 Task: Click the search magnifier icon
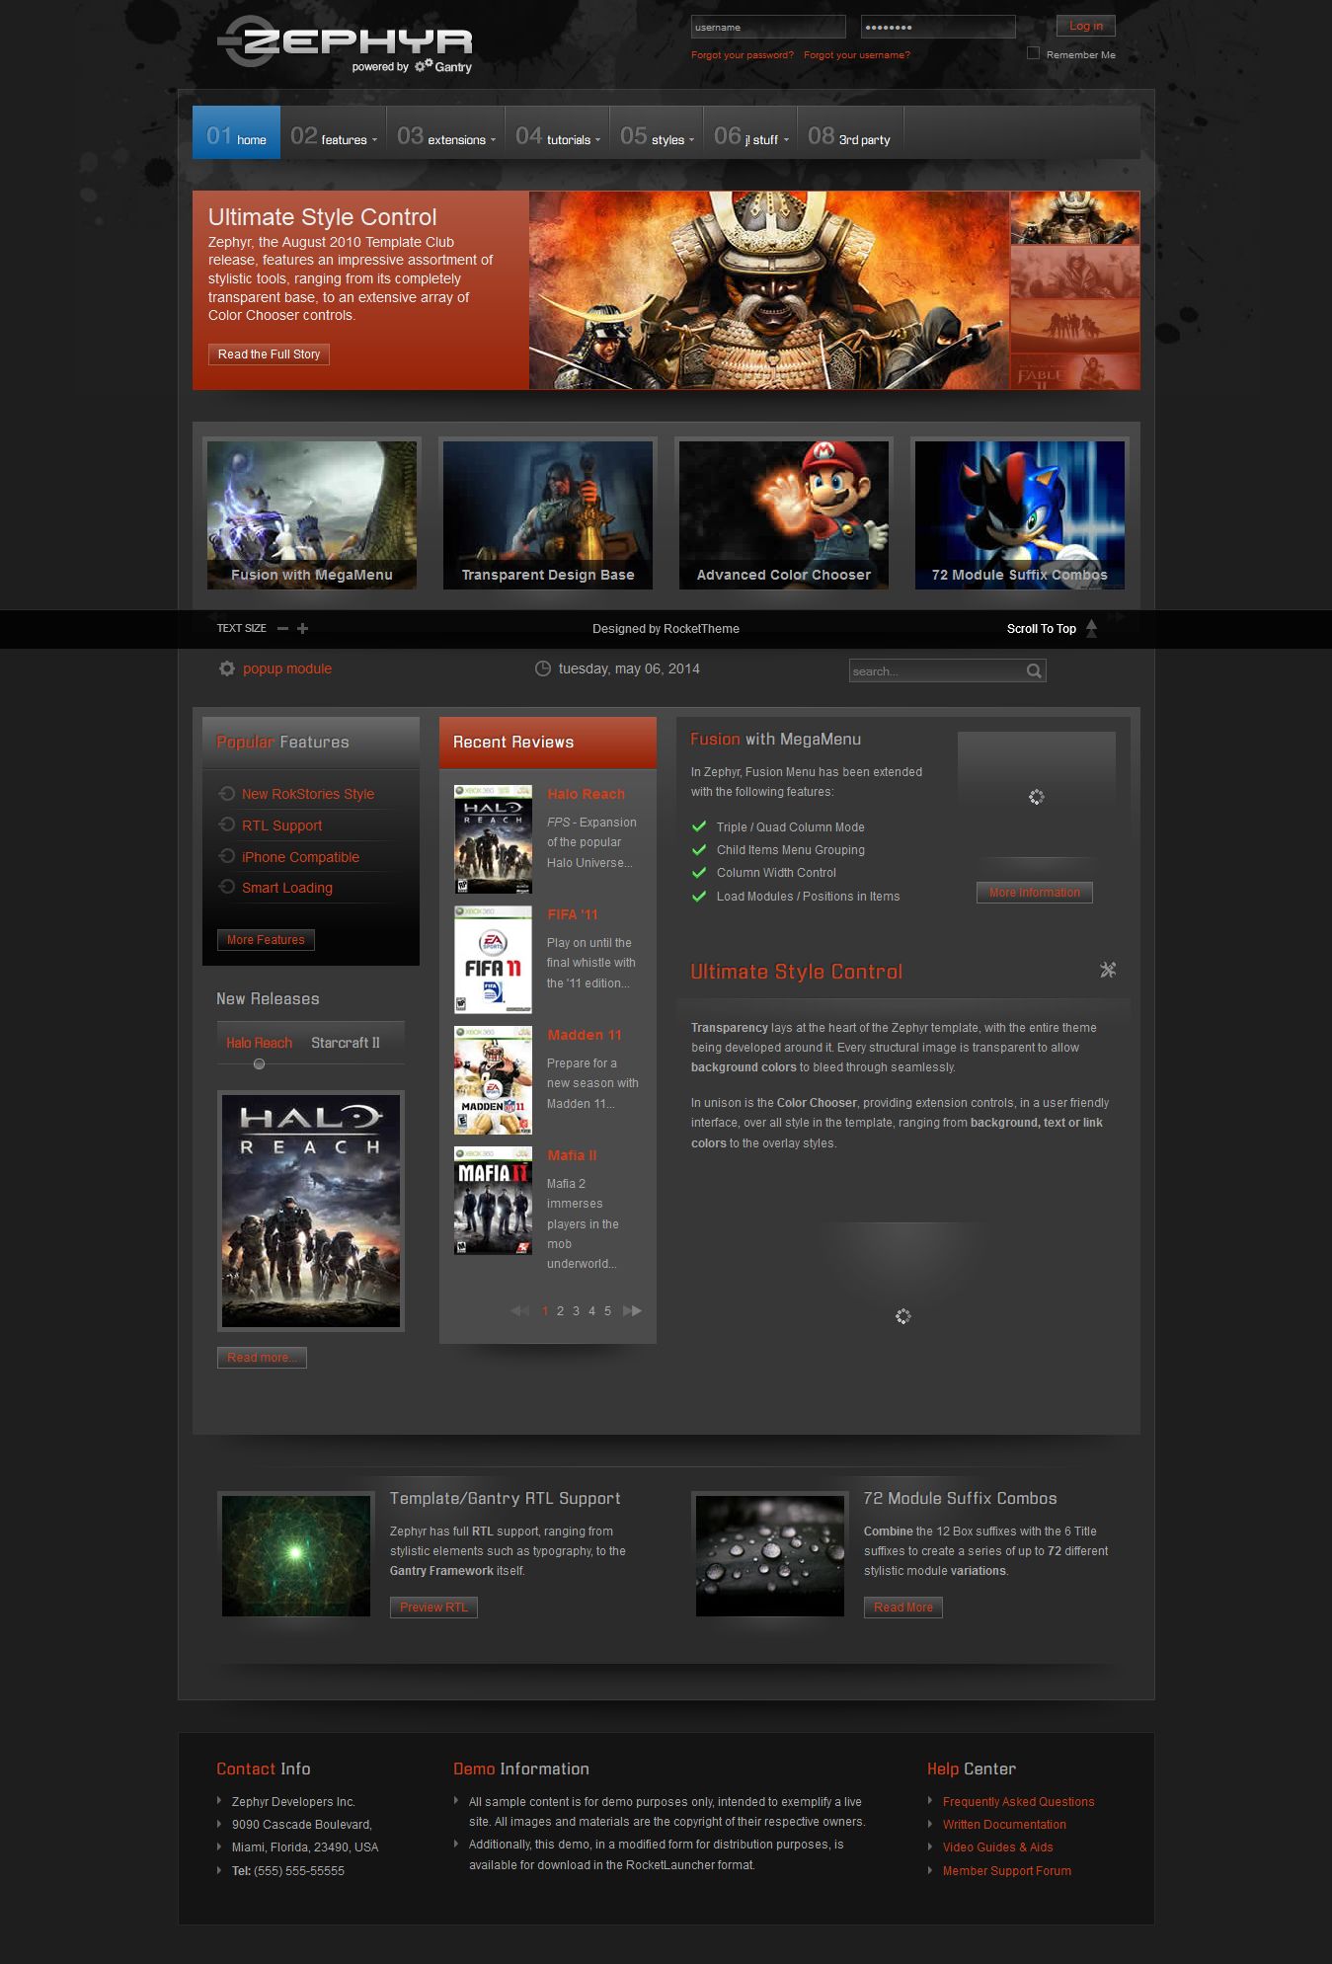coord(1034,671)
